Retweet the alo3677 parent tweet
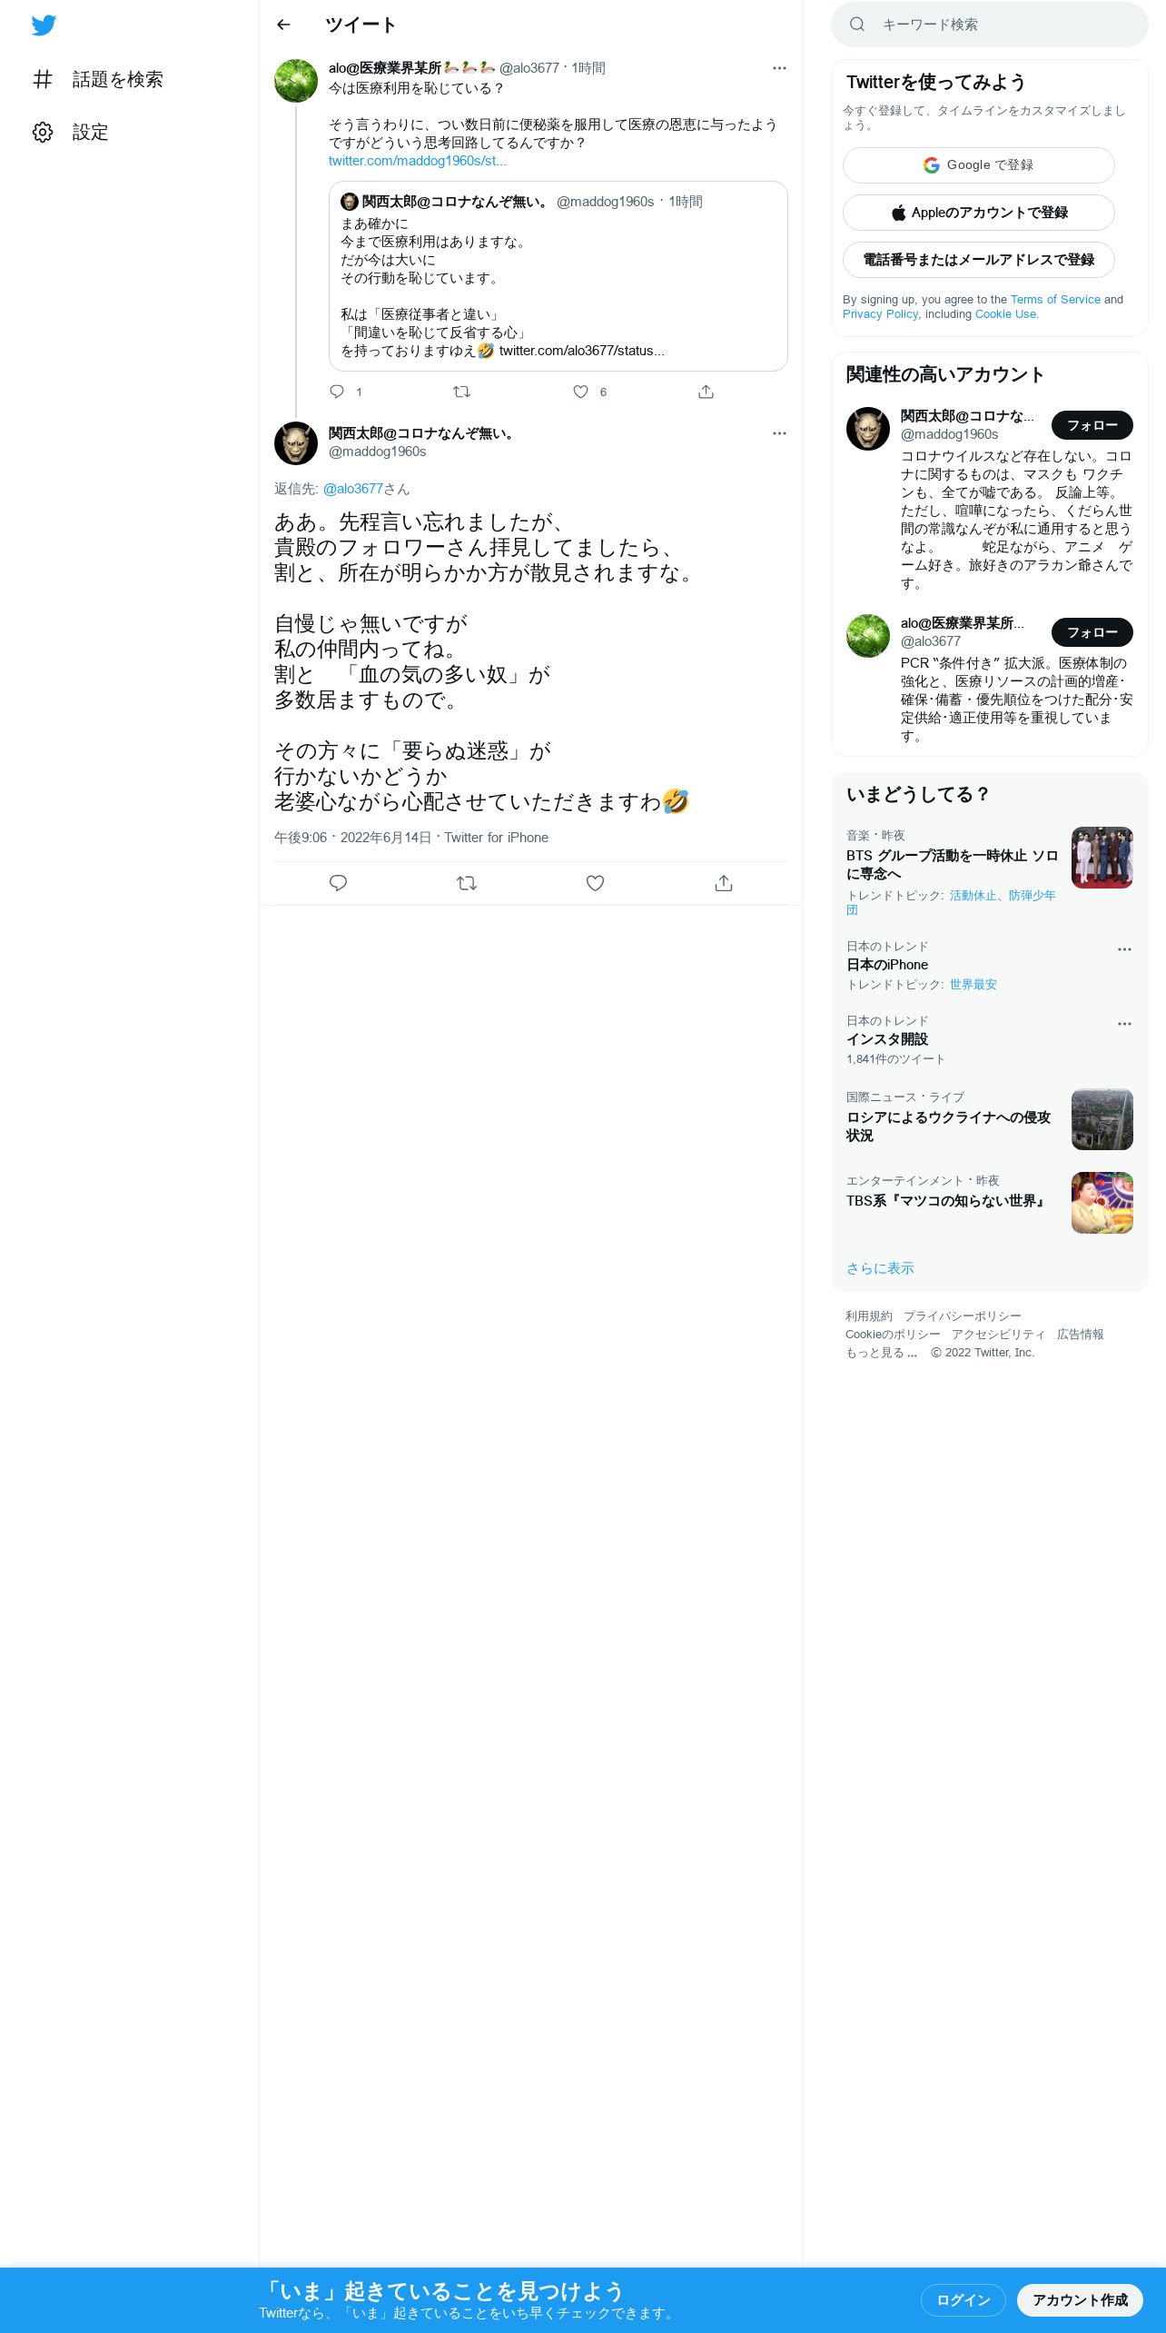The image size is (1166, 2333). [x=461, y=392]
